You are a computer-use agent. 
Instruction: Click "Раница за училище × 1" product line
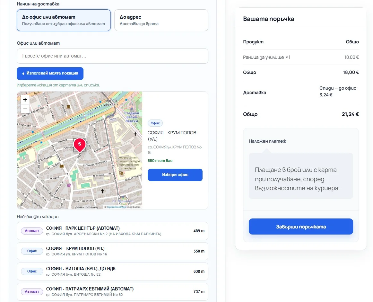[x=267, y=57]
